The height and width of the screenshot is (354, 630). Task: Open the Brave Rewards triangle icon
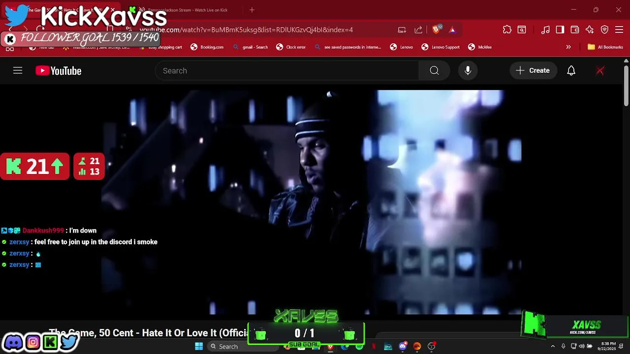point(452,30)
